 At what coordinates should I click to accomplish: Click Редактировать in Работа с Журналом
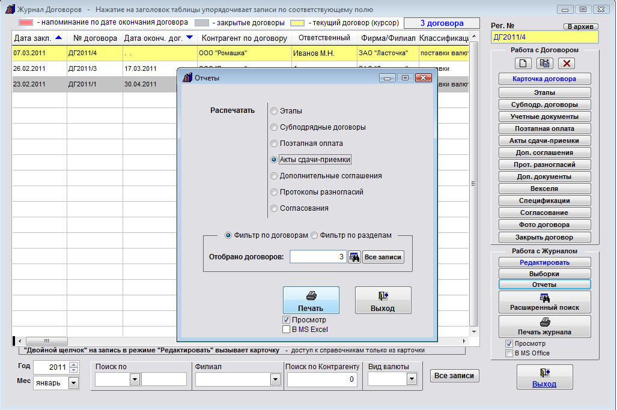click(544, 262)
